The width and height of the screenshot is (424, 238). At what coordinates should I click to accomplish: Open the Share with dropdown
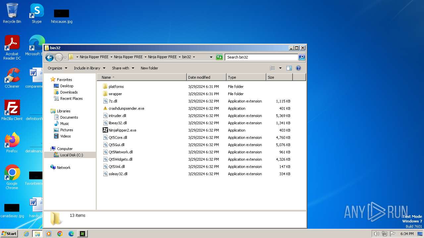click(x=123, y=68)
